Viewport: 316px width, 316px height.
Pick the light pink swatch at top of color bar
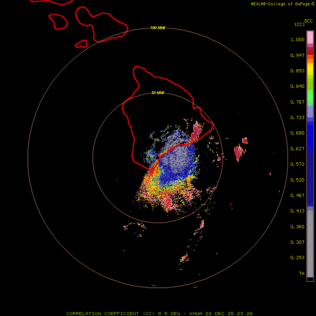[x=310, y=38]
